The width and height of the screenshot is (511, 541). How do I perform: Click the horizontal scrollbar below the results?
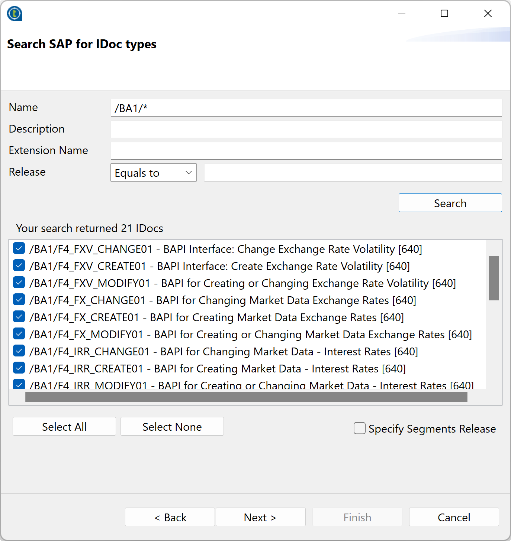pos(245,397)
